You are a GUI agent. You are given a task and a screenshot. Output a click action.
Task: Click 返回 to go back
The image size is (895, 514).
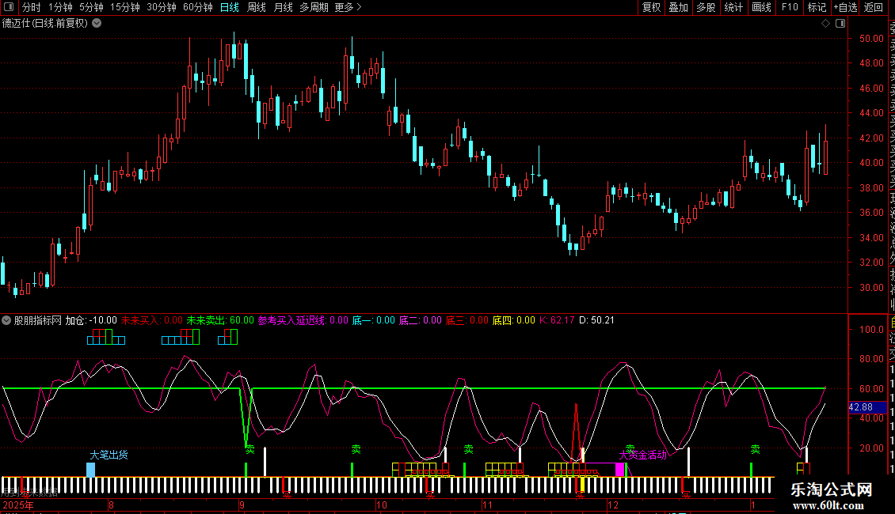click(x=874, y=7)
